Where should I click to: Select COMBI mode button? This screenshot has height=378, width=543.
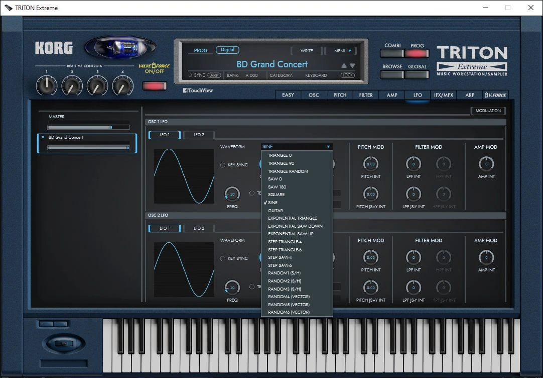pyautogui.click(x=392, y=53)
